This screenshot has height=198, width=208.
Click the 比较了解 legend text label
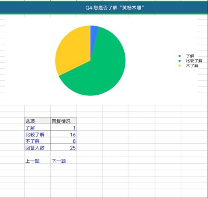[x=194, y=61]
